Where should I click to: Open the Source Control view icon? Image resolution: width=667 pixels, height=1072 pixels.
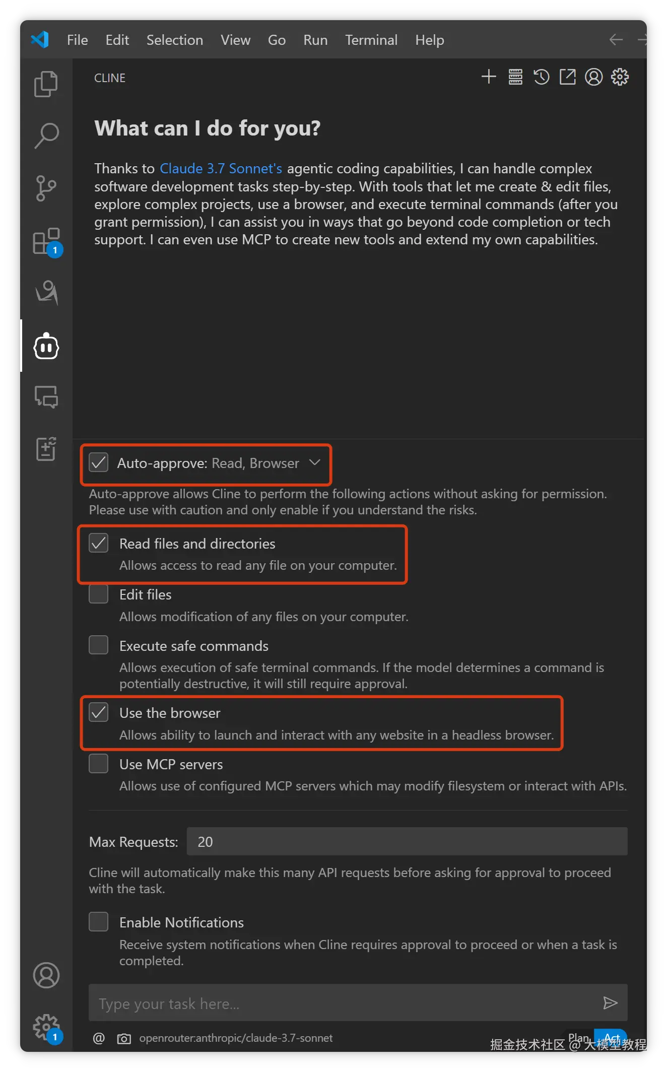(x=46, y=188)
